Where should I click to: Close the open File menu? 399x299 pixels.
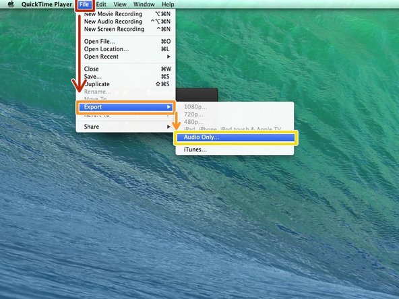click(84, 4)
